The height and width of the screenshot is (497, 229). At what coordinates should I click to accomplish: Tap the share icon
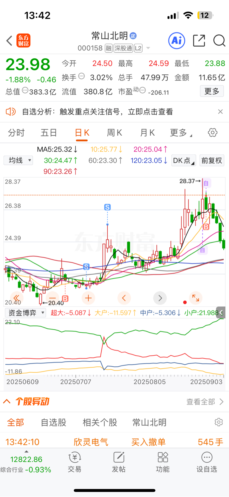coord(199,40)
